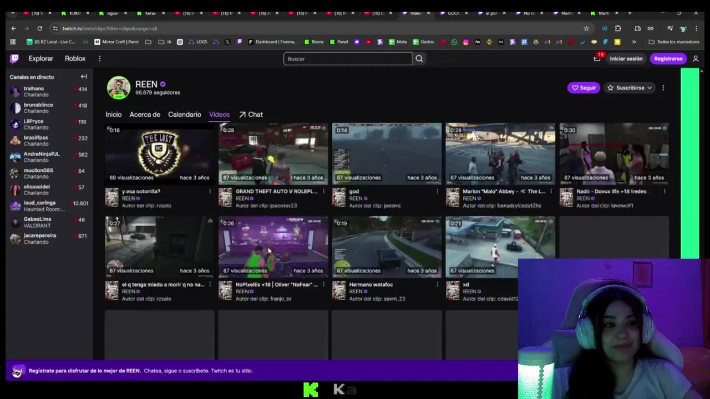Open GabesLima VALORANT channel in sidebar
Image resolution: width=710 pixels, height=399 pixels.
click(48, 222)
